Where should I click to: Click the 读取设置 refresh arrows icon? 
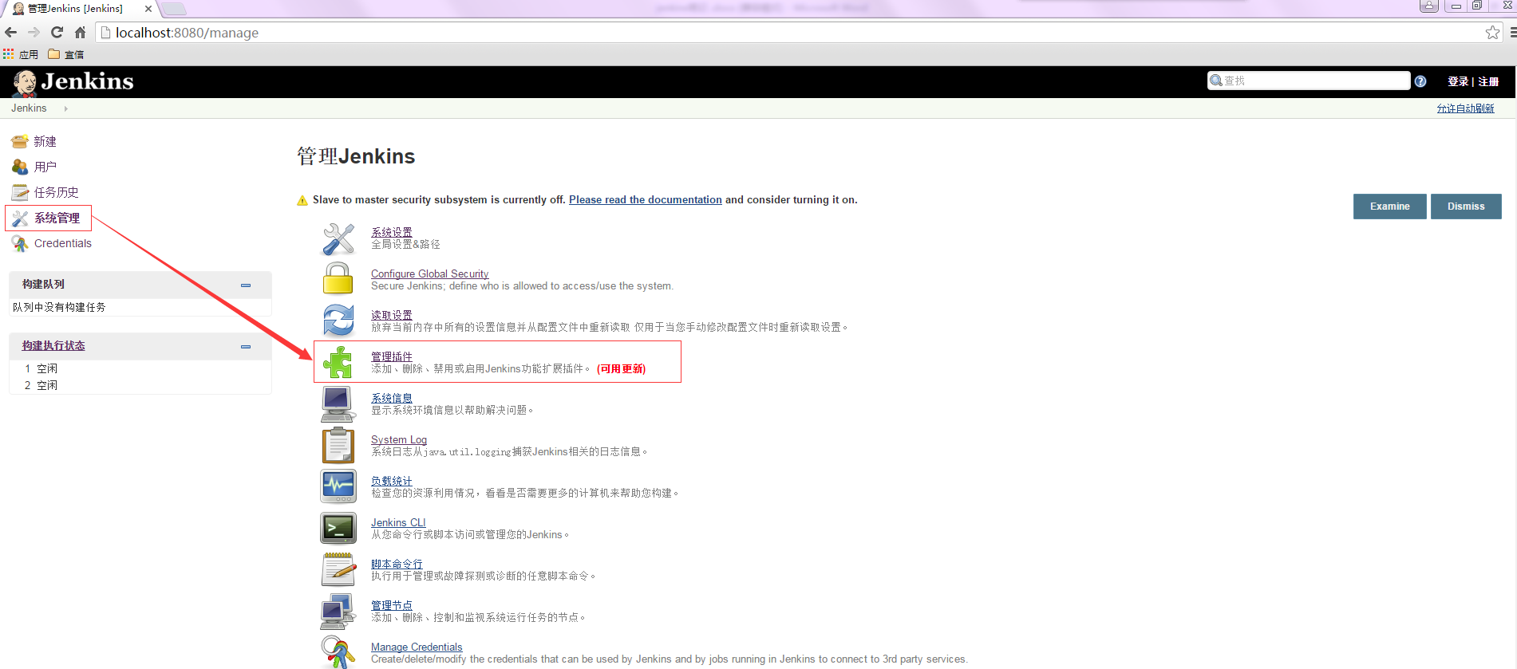click(338, 321)
